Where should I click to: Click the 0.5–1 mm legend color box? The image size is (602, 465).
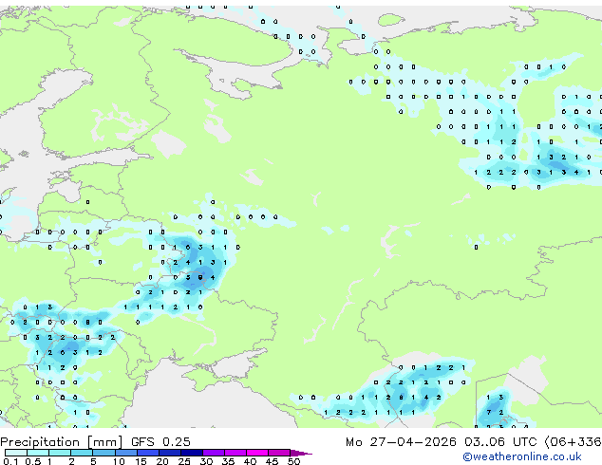(x=38, y=453)
